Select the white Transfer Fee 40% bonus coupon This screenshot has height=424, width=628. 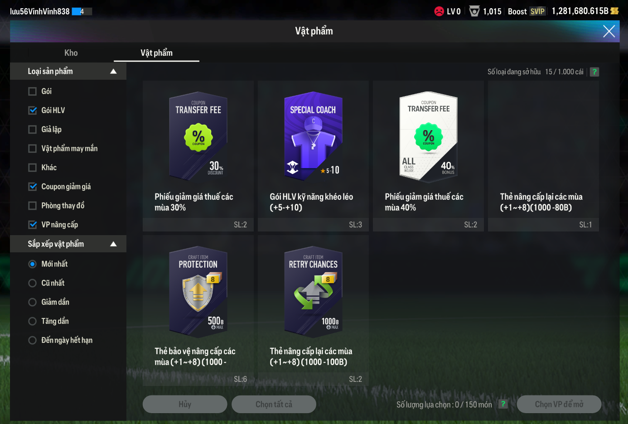(428, 156)
